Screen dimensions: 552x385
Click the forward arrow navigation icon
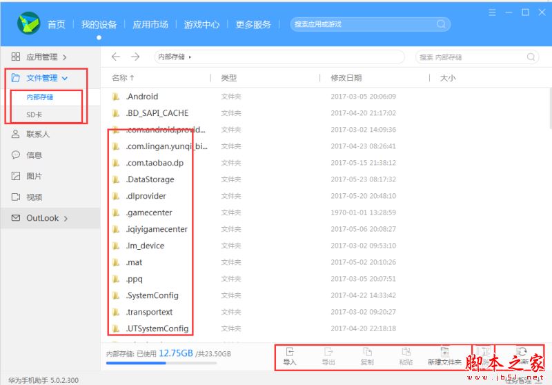[135, 57]
